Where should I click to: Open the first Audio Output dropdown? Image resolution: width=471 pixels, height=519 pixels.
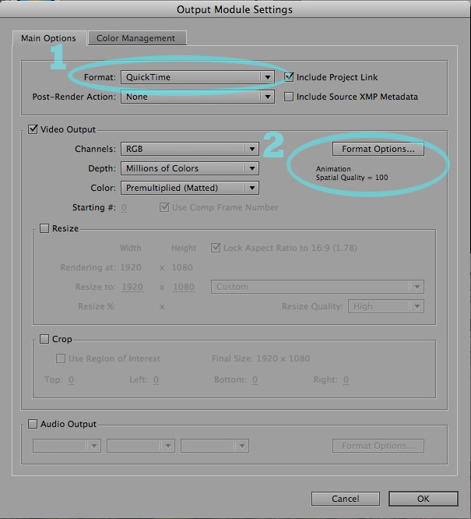coord(67,446)
